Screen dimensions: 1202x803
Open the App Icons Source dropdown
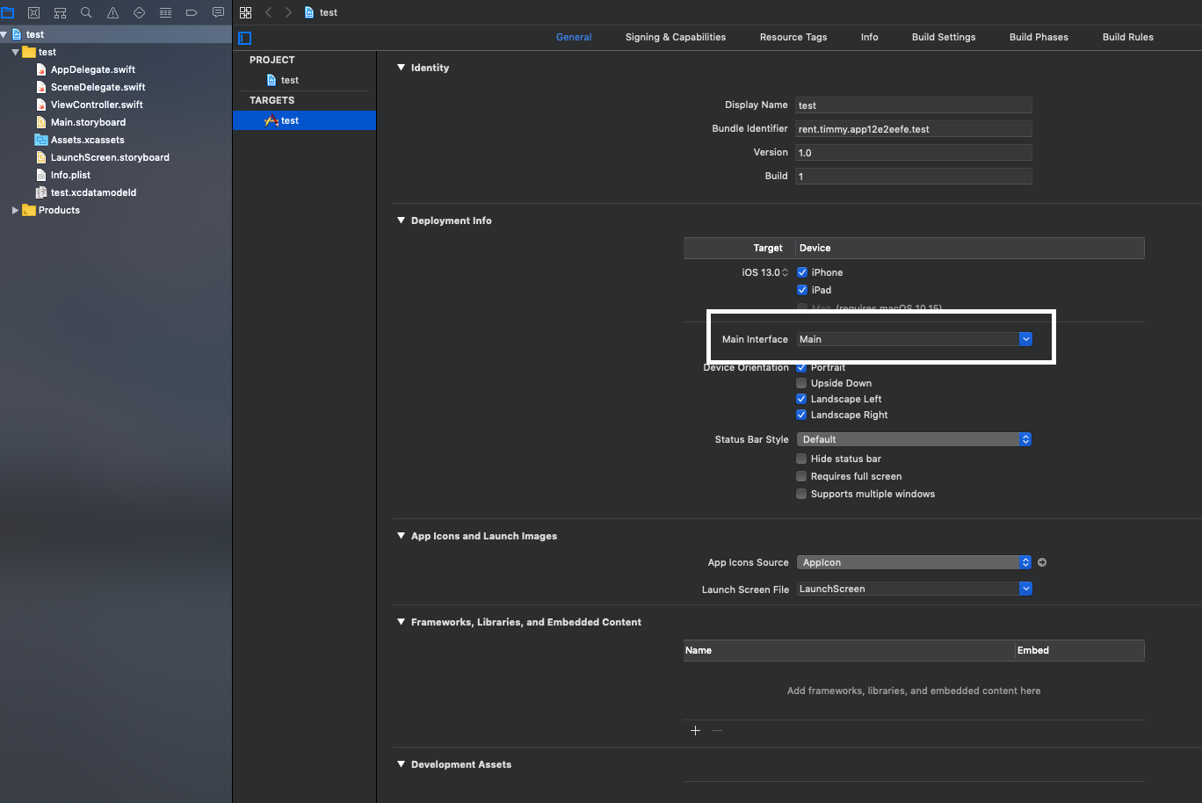point(914,562)
